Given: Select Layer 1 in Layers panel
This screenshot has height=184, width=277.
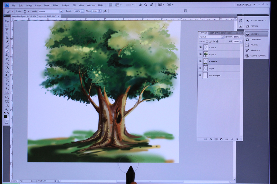Looking at the screenshot, I should 219,68.
